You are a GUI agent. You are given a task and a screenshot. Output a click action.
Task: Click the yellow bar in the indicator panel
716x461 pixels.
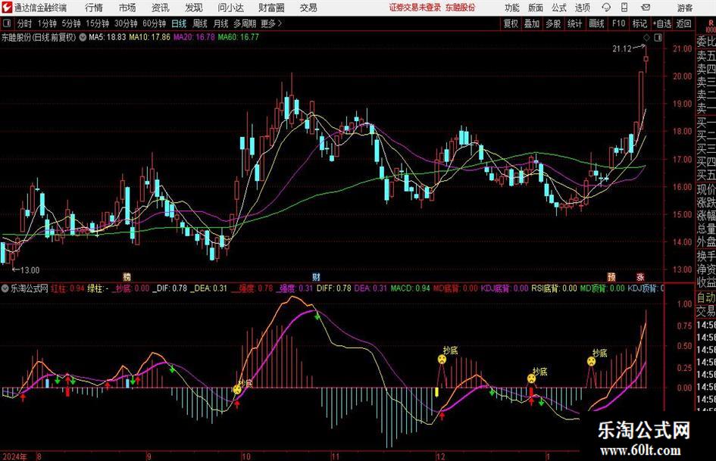point(436,392)
